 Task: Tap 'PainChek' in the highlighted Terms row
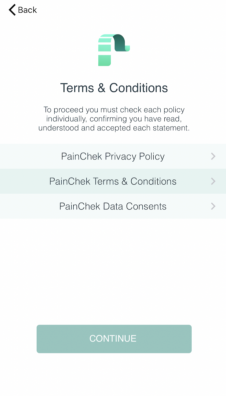[70, 181]
